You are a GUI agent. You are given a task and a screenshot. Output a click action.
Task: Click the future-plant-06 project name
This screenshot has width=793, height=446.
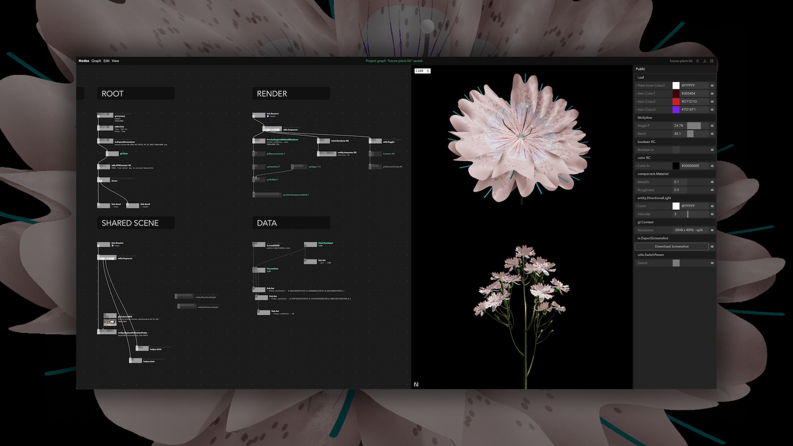pos(681,61)
